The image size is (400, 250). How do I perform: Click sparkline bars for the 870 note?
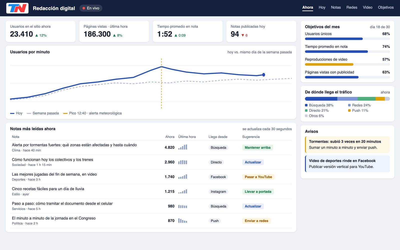(x=183, y=220)
